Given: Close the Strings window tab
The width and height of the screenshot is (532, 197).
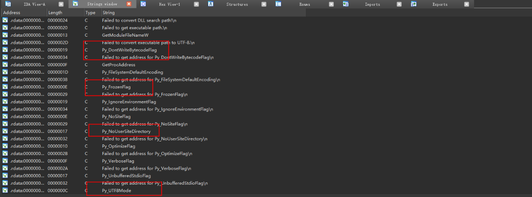Looking at the screenshot, I should pos(129,4).
